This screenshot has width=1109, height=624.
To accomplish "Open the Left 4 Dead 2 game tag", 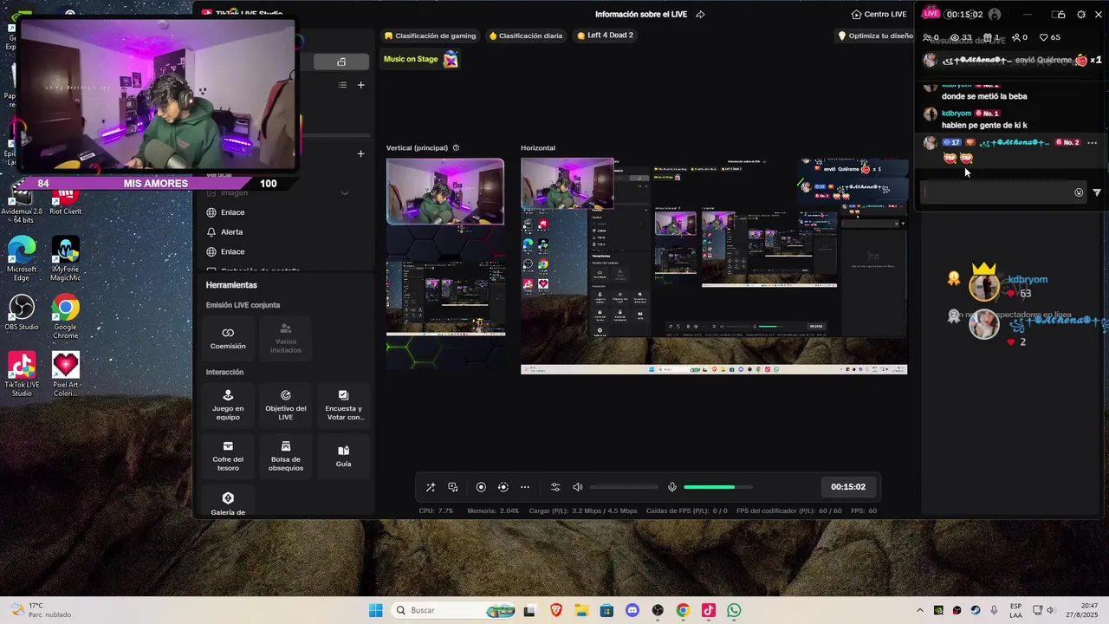I will (605, 36).
